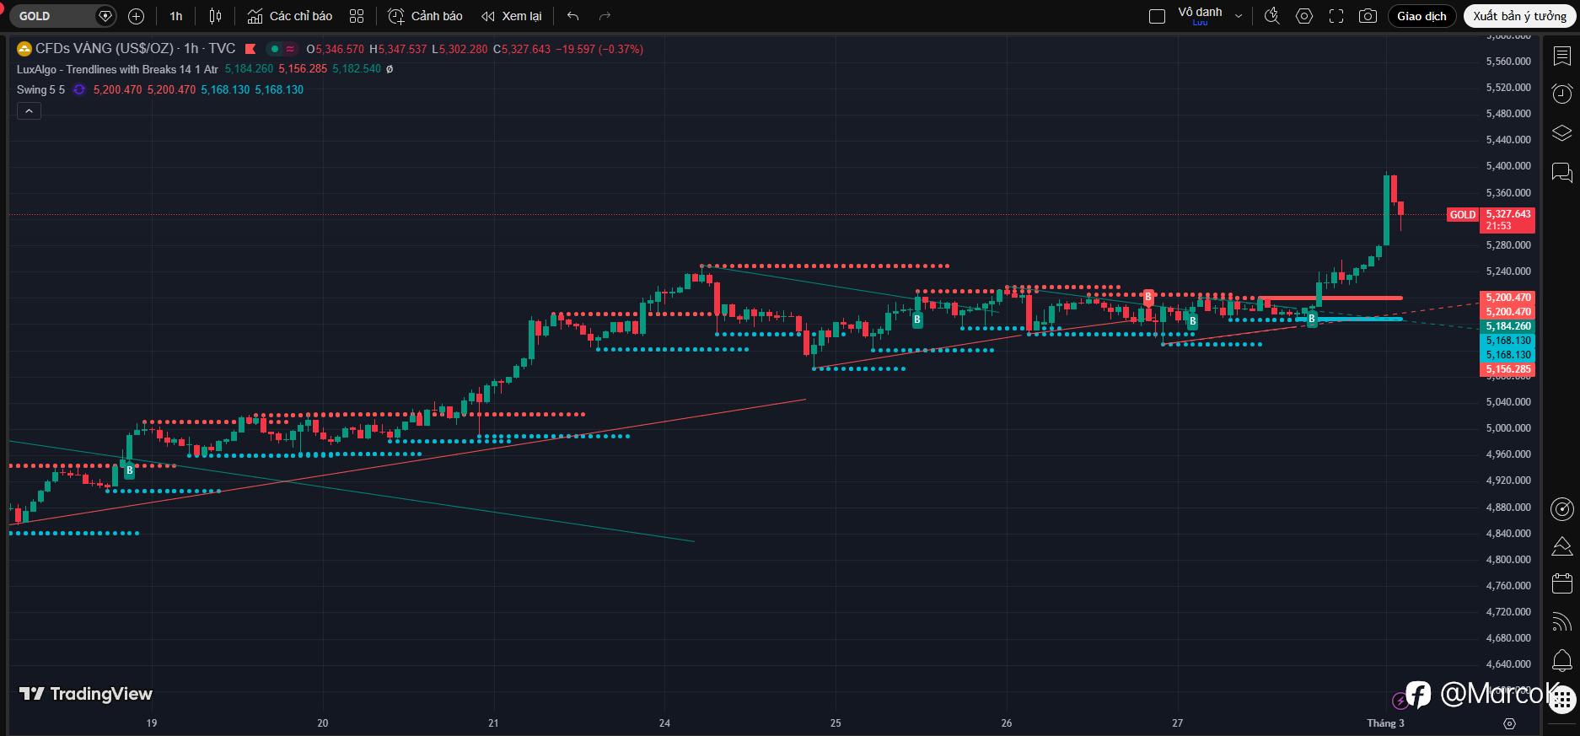Open Các chỉ báo indicators menu
The width and height of the screenshot is (1580, 736).
pyautogui.click(x=290, y=16)
